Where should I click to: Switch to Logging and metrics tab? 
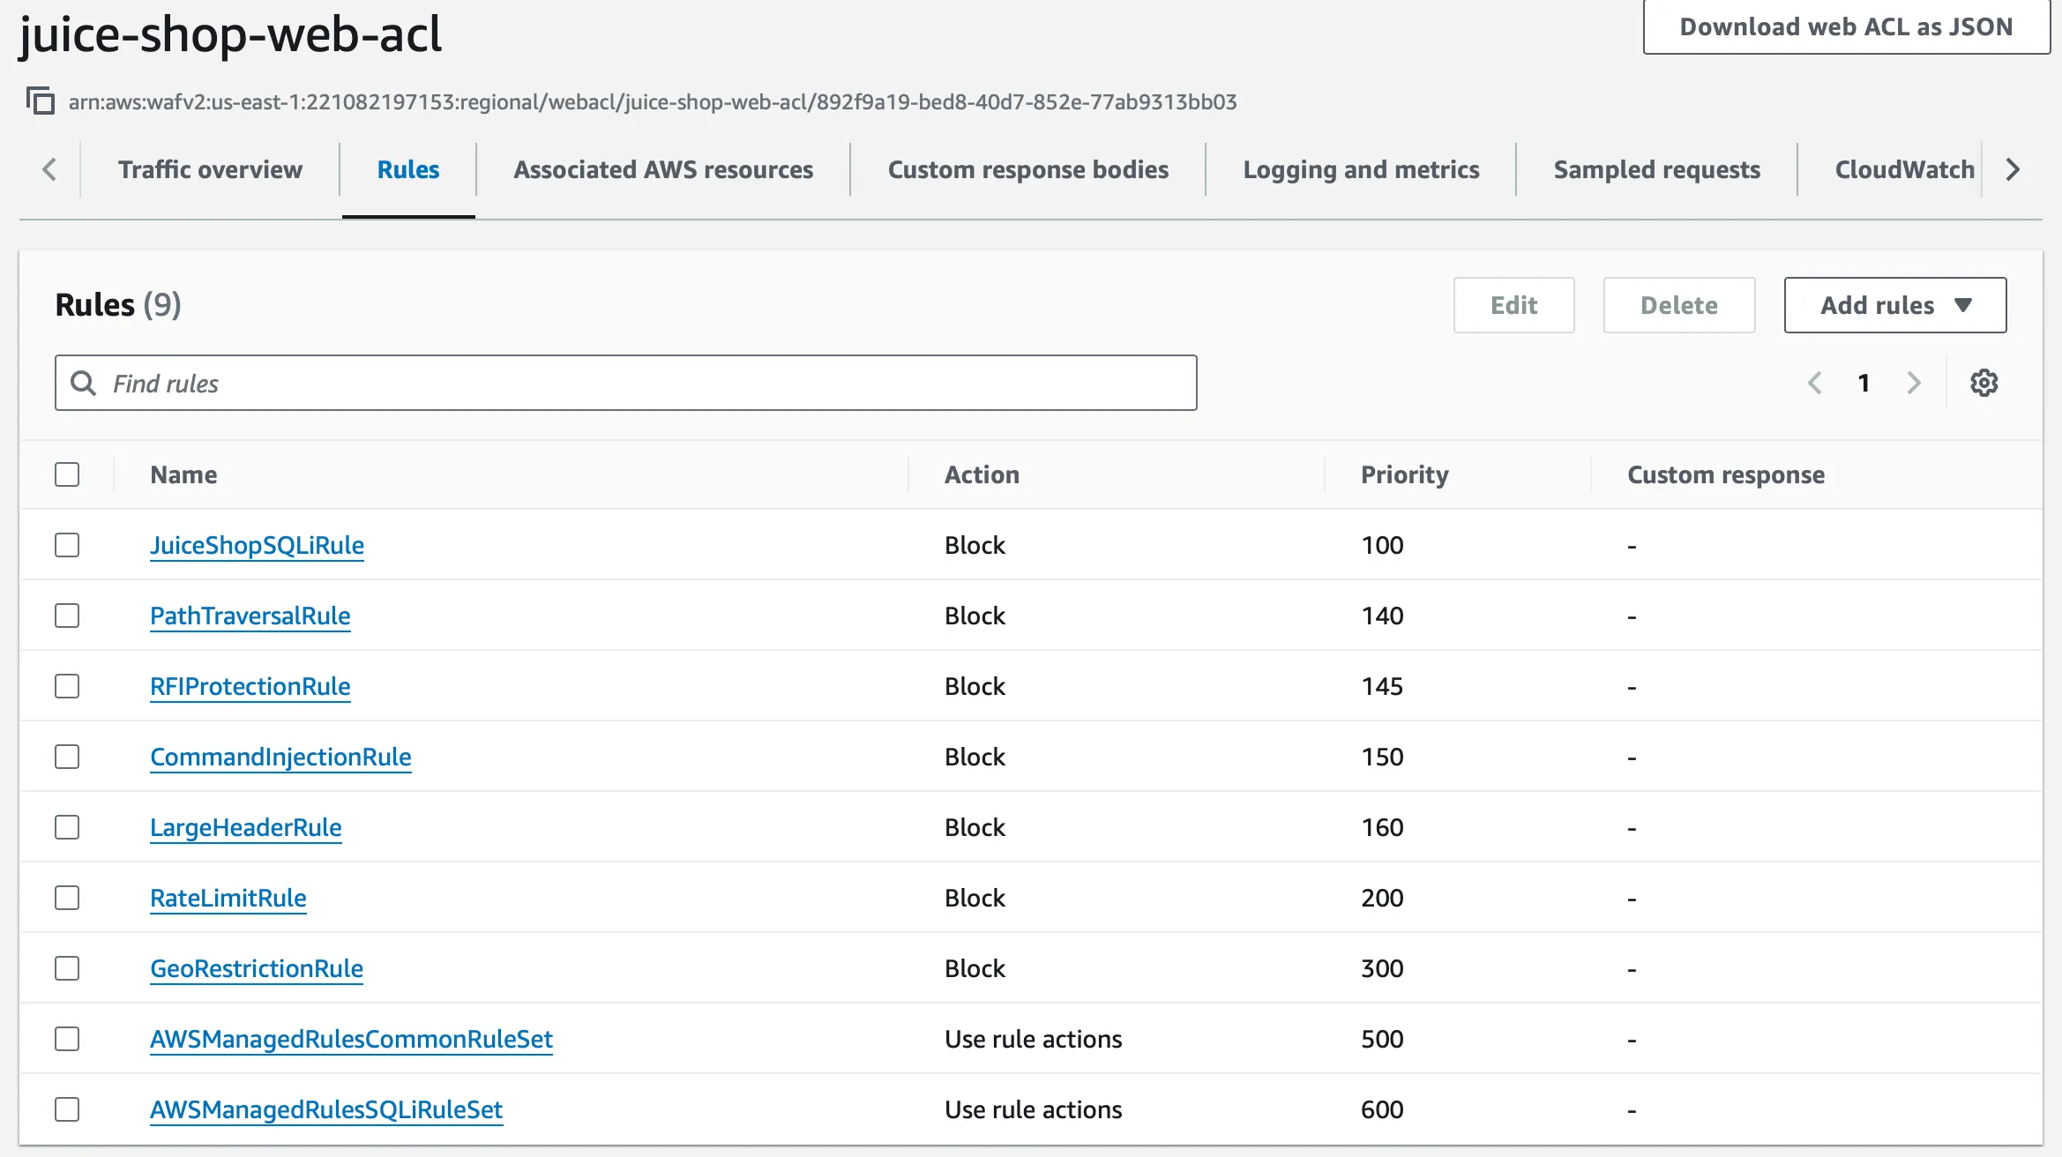(x=1361, y=169)
